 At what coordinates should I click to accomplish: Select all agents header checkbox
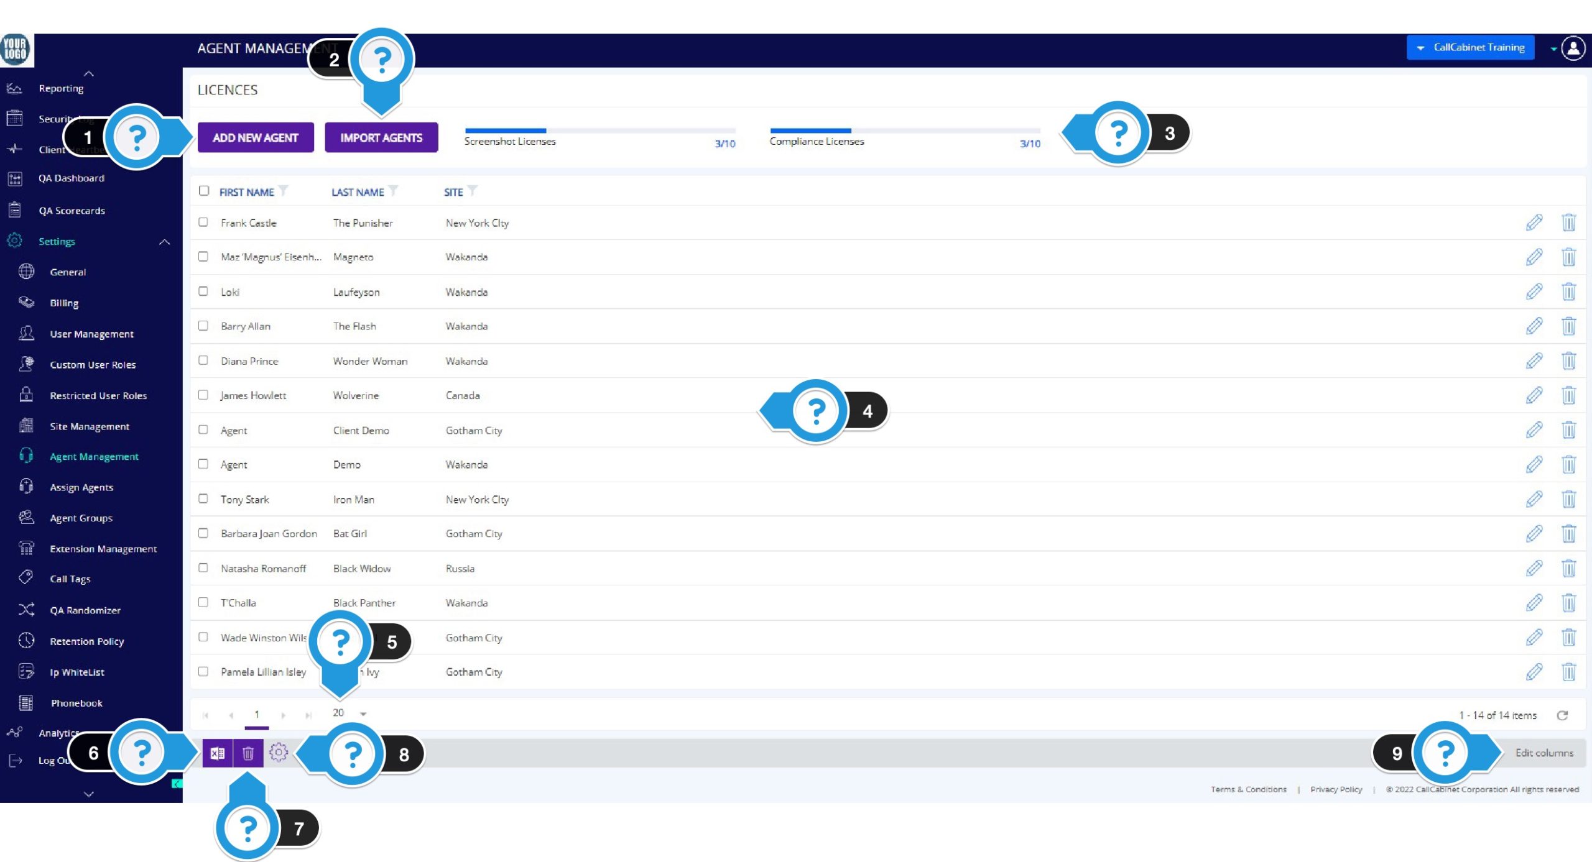[204, 191]
